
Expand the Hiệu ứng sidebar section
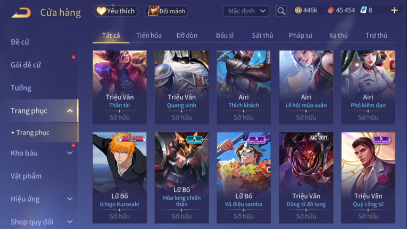coord(70,199)
